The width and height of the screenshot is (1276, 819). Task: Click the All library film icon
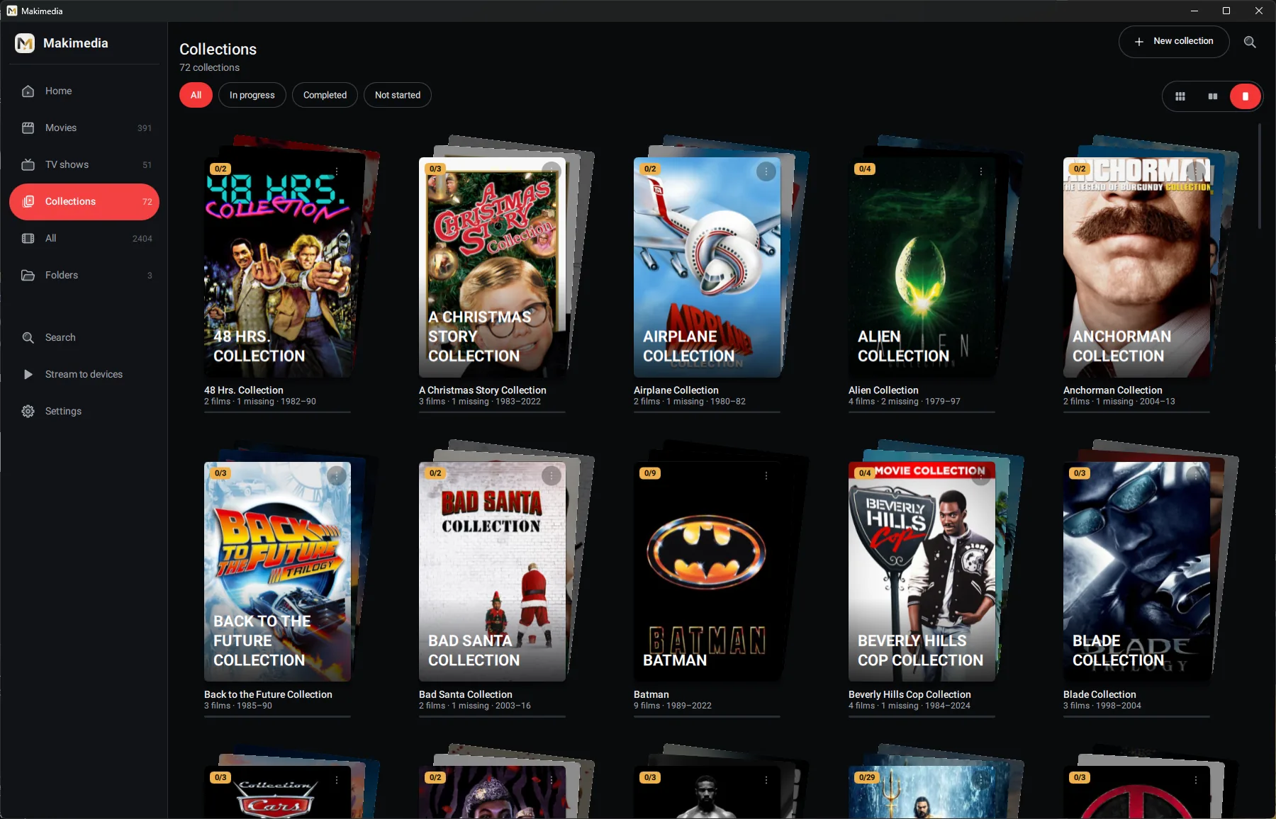[28, 238]
